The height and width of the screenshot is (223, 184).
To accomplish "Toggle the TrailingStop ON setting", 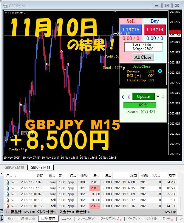I will point(140,80).
